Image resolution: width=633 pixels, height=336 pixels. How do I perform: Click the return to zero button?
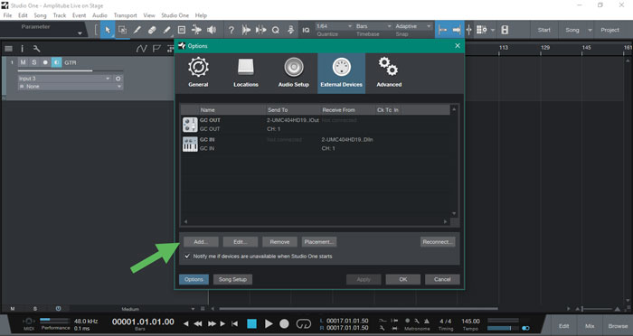[x=234, y=323]
